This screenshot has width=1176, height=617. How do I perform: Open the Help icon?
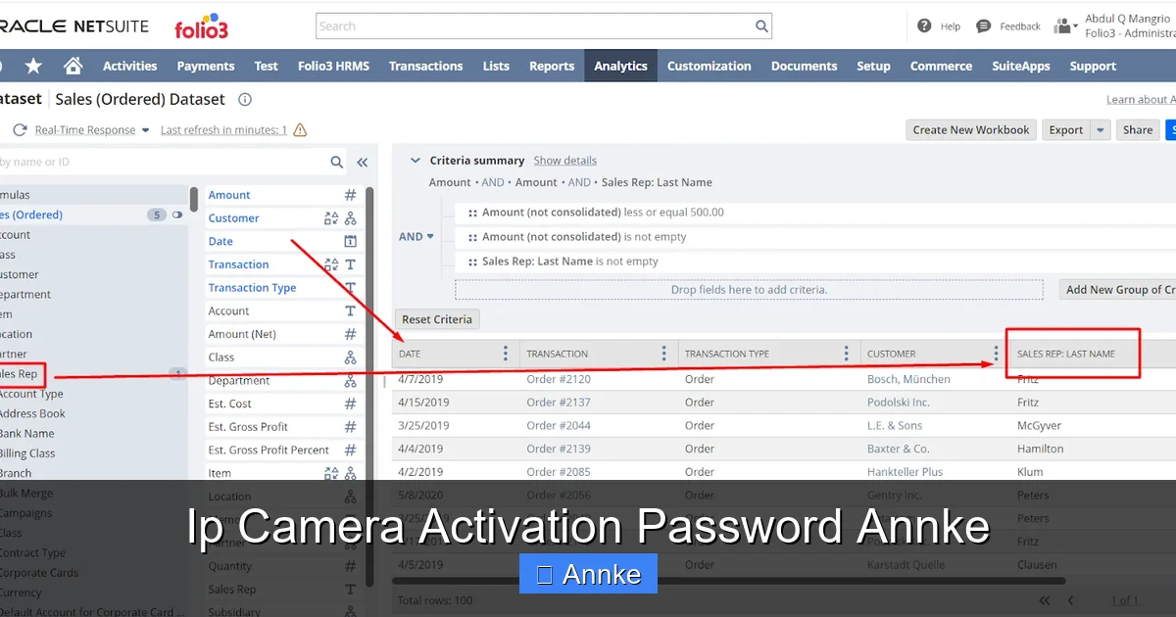point(924,26)
